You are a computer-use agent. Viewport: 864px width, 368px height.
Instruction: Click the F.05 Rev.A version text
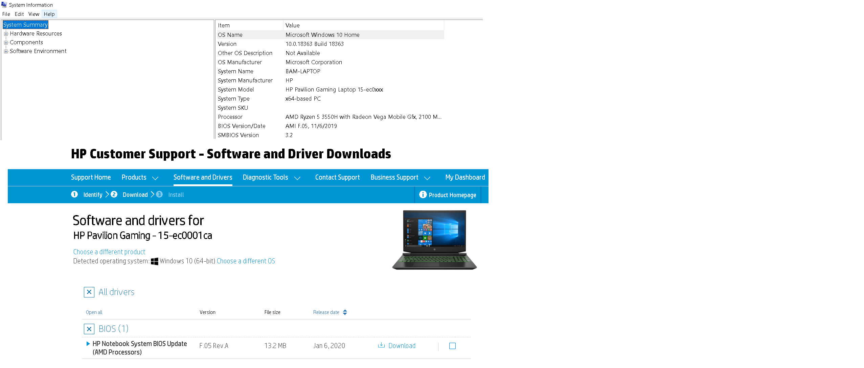[214, 346]
